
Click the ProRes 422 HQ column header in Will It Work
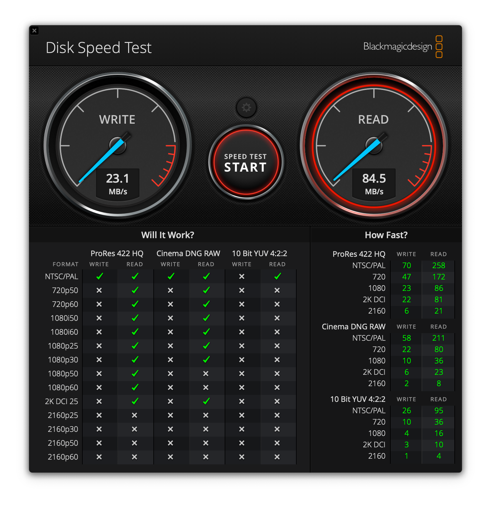click(x=117, y=254)
